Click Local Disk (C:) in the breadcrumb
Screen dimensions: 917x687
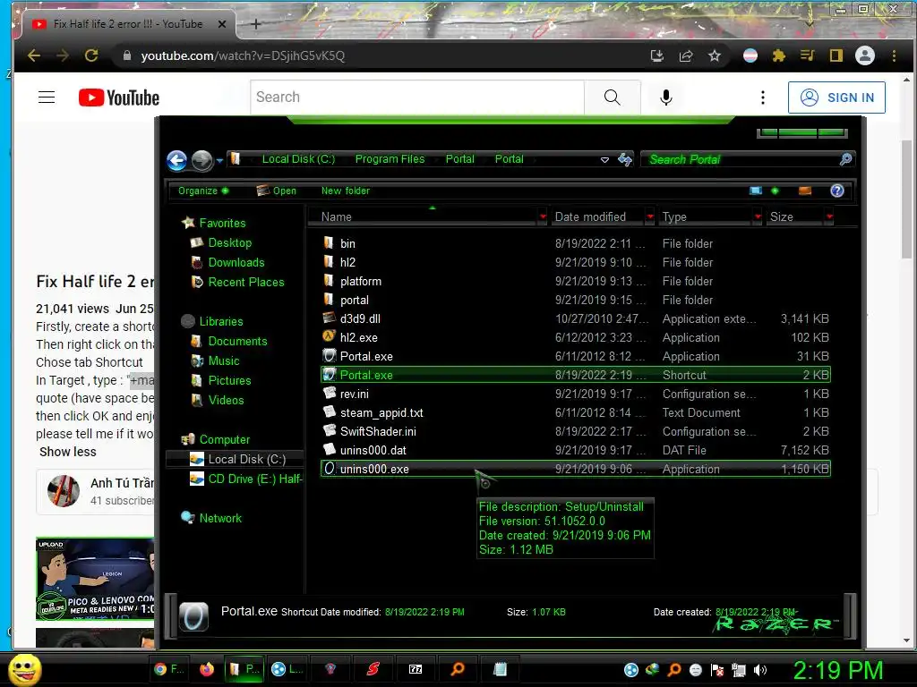[298, 159]
